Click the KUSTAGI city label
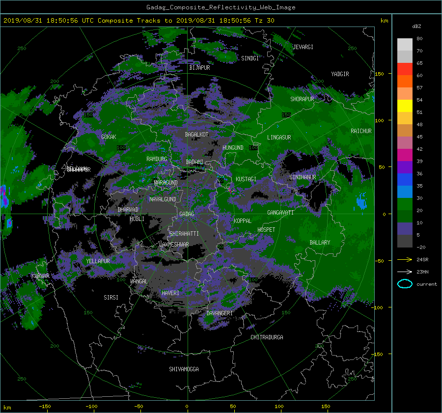This screenshot has height=413, width=442. pyautogui.click(x=246, y=179)
